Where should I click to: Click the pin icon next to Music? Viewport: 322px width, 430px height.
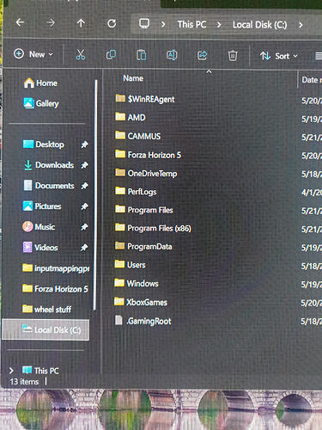(x=84, y=227)
